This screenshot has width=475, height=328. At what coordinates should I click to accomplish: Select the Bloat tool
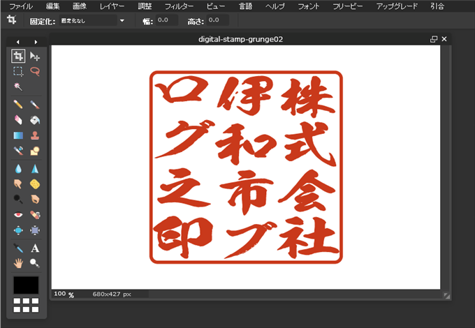tap(18, 230)
